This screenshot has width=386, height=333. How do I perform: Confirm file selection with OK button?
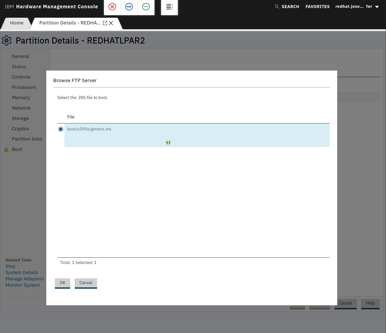click(x=62, y=283)
